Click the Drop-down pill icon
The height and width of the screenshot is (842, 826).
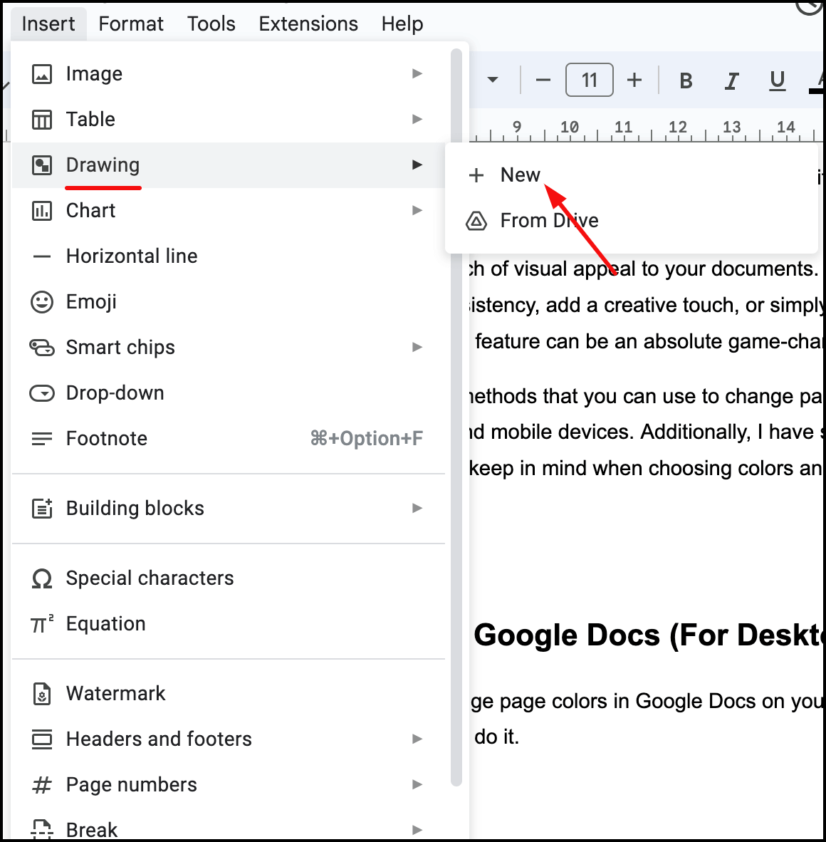(x=42, y=394)
